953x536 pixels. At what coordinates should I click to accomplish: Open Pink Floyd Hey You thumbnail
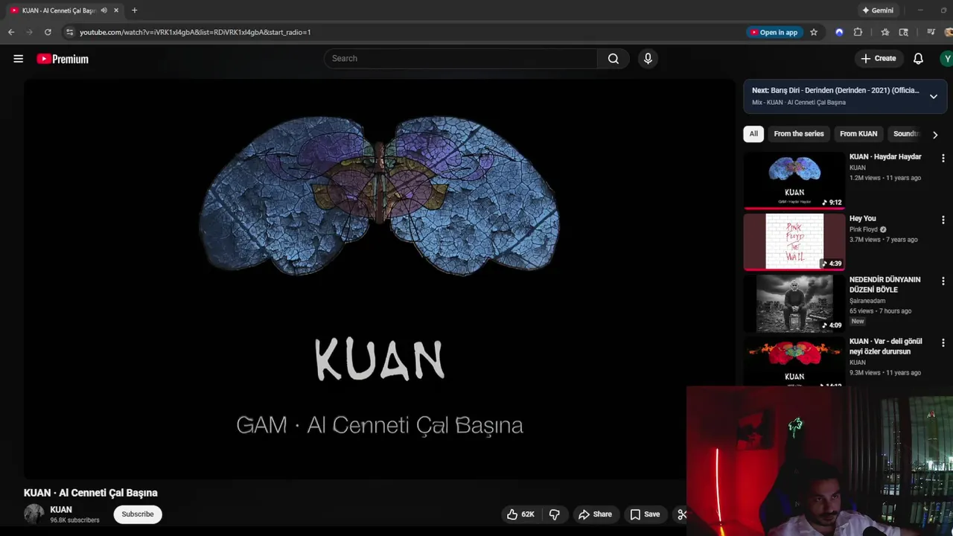click(x=794, y=242)
